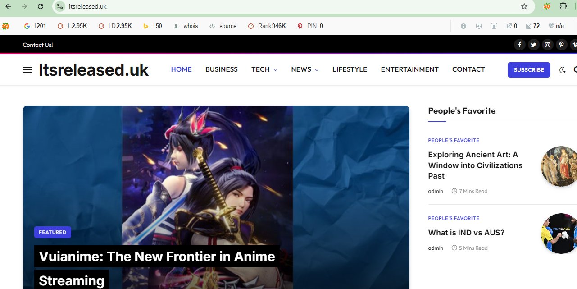
Task: Go to the BUSINESS menu item
Action: pos(221,69)
